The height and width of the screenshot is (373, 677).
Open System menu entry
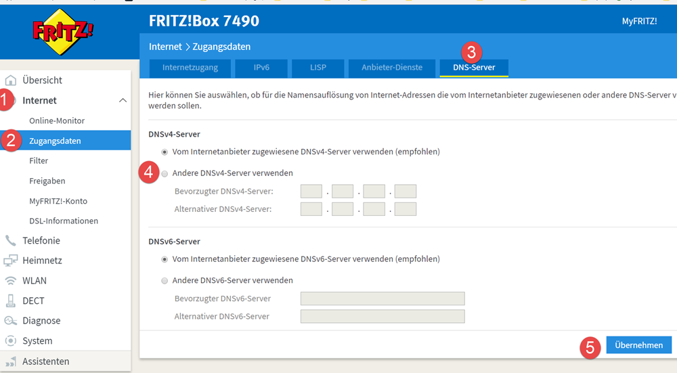tap(37, 341)
